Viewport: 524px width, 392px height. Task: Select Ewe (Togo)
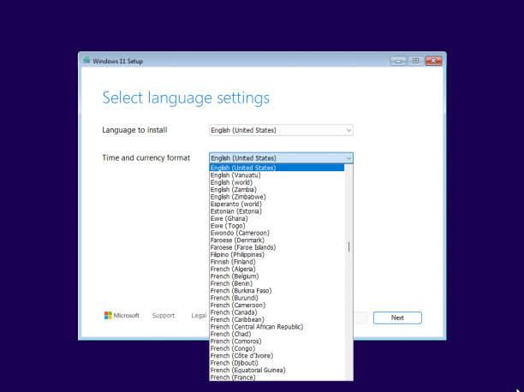click(277, 226)
